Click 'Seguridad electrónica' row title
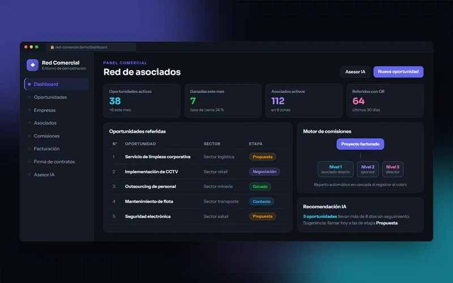The image size is (453, 283). [x=148, y=216]
